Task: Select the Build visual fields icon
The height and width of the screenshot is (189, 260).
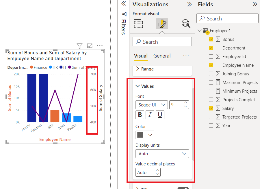Action: 138,24
